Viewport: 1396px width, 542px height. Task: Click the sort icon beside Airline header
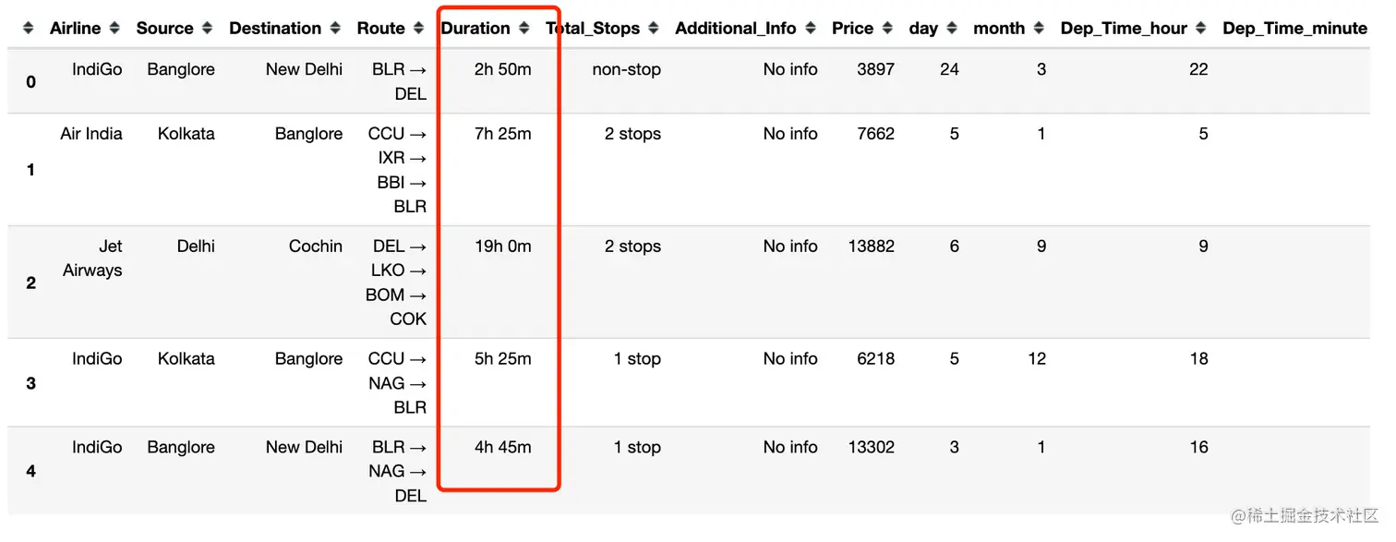click(114, 29)
